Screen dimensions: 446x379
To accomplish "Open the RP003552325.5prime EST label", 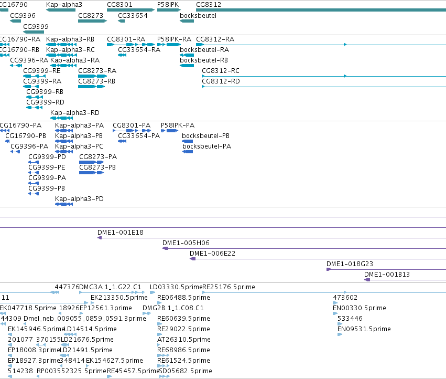I will pyautogui.click(x=71, y=371).
